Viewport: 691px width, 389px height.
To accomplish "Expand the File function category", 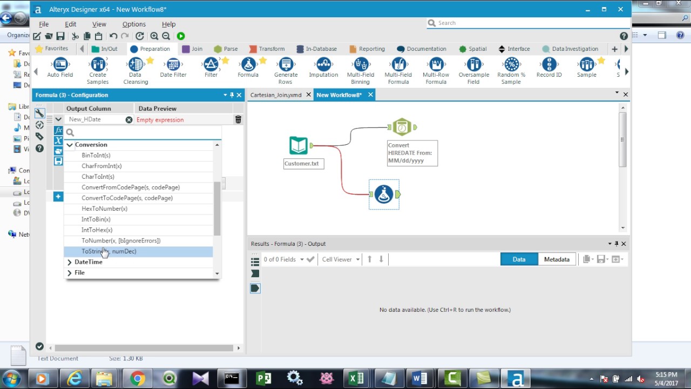I will (70, 273).
